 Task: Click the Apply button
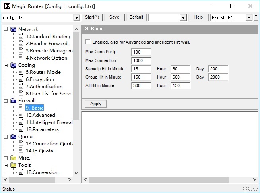point(96,104)
